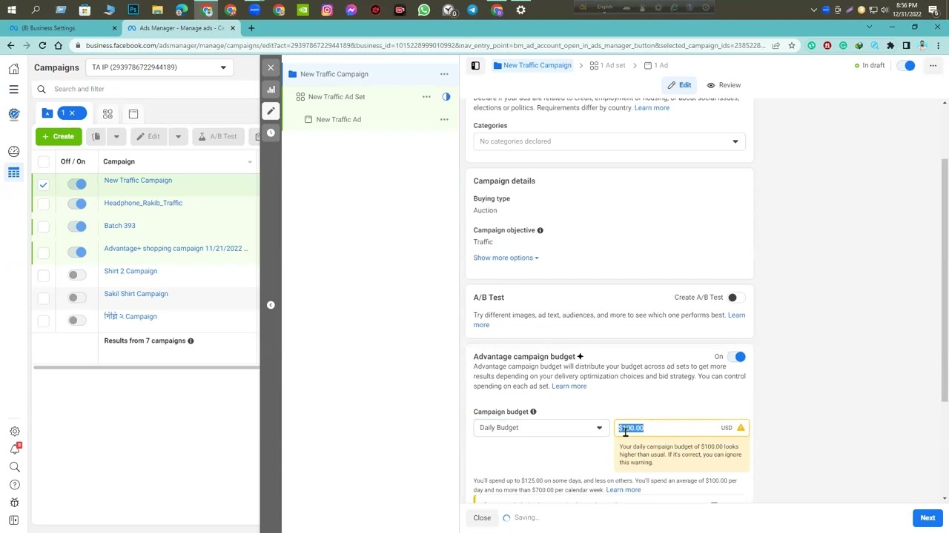Open the Categories dropdown
The width and height of the screenshot is (949, 533).
[609, 141]
